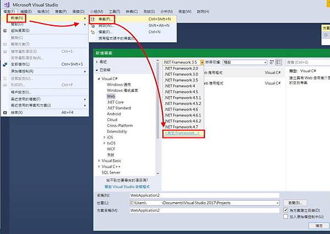Open the 視窗(W) Window menu
Image resolution: width=330 pixels, height=234 pixels.
[185, 12]
